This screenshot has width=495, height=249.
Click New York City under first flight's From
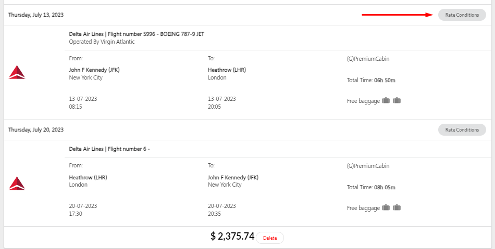(x=86, y=78)
